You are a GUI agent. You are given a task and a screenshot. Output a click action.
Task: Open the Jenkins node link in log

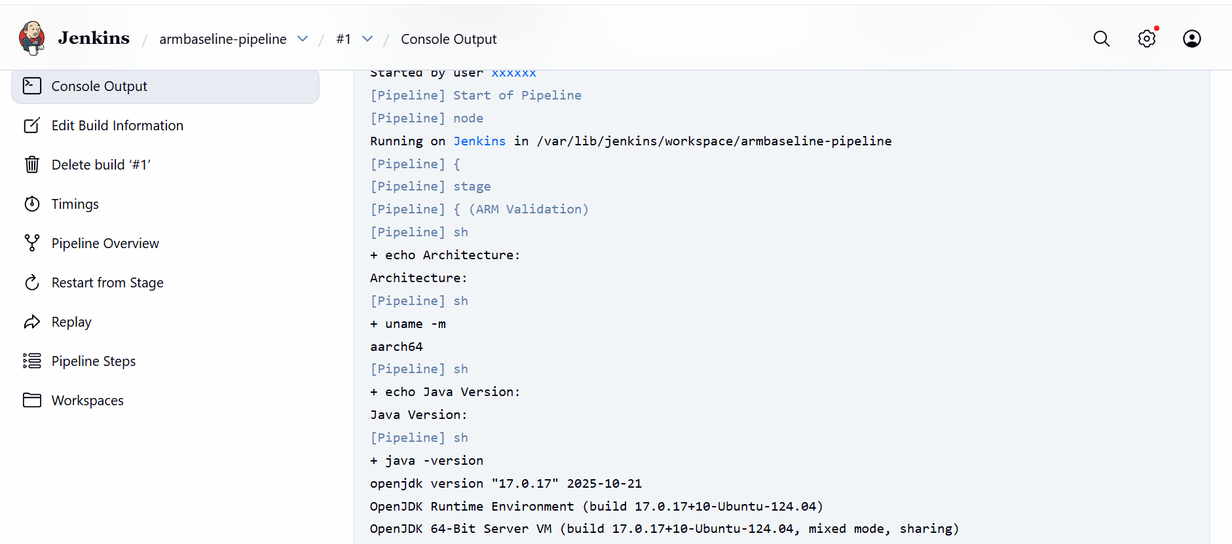pyautogui.click(x=479, y=141)
